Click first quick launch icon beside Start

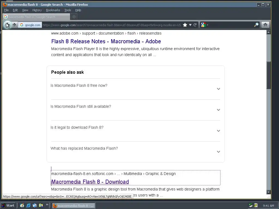pos(22,205)
